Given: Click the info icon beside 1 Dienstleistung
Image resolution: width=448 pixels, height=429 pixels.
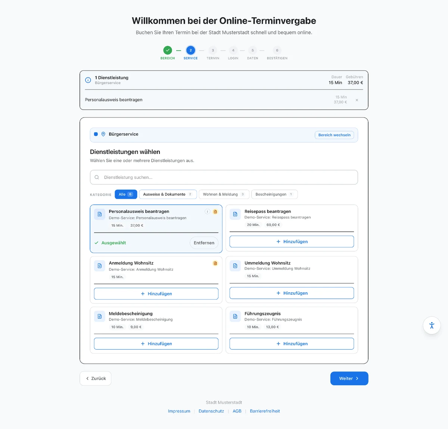Looking at the screenshot, I should 88,80.
